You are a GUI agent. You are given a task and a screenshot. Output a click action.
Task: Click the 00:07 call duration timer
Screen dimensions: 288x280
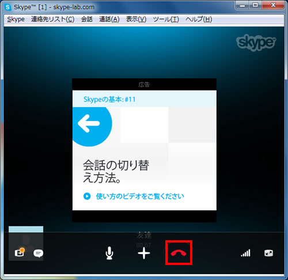(x=143, y=245)
